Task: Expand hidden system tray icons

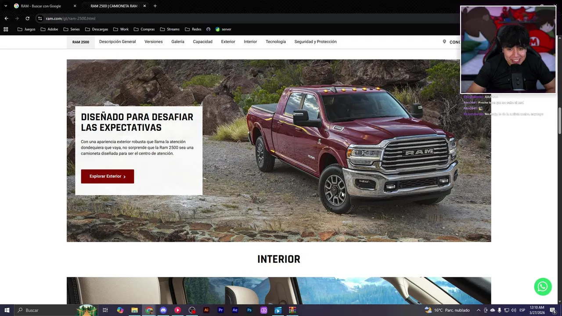Action: tap(479, 310)
